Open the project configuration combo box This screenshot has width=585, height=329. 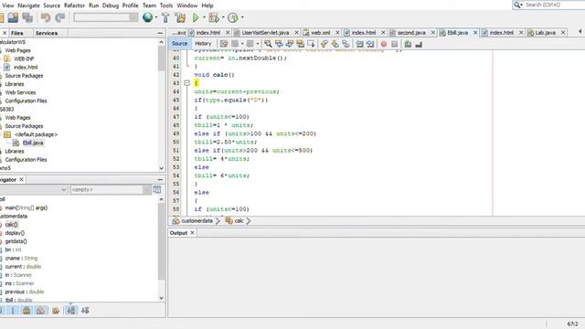tap(106, 17)
